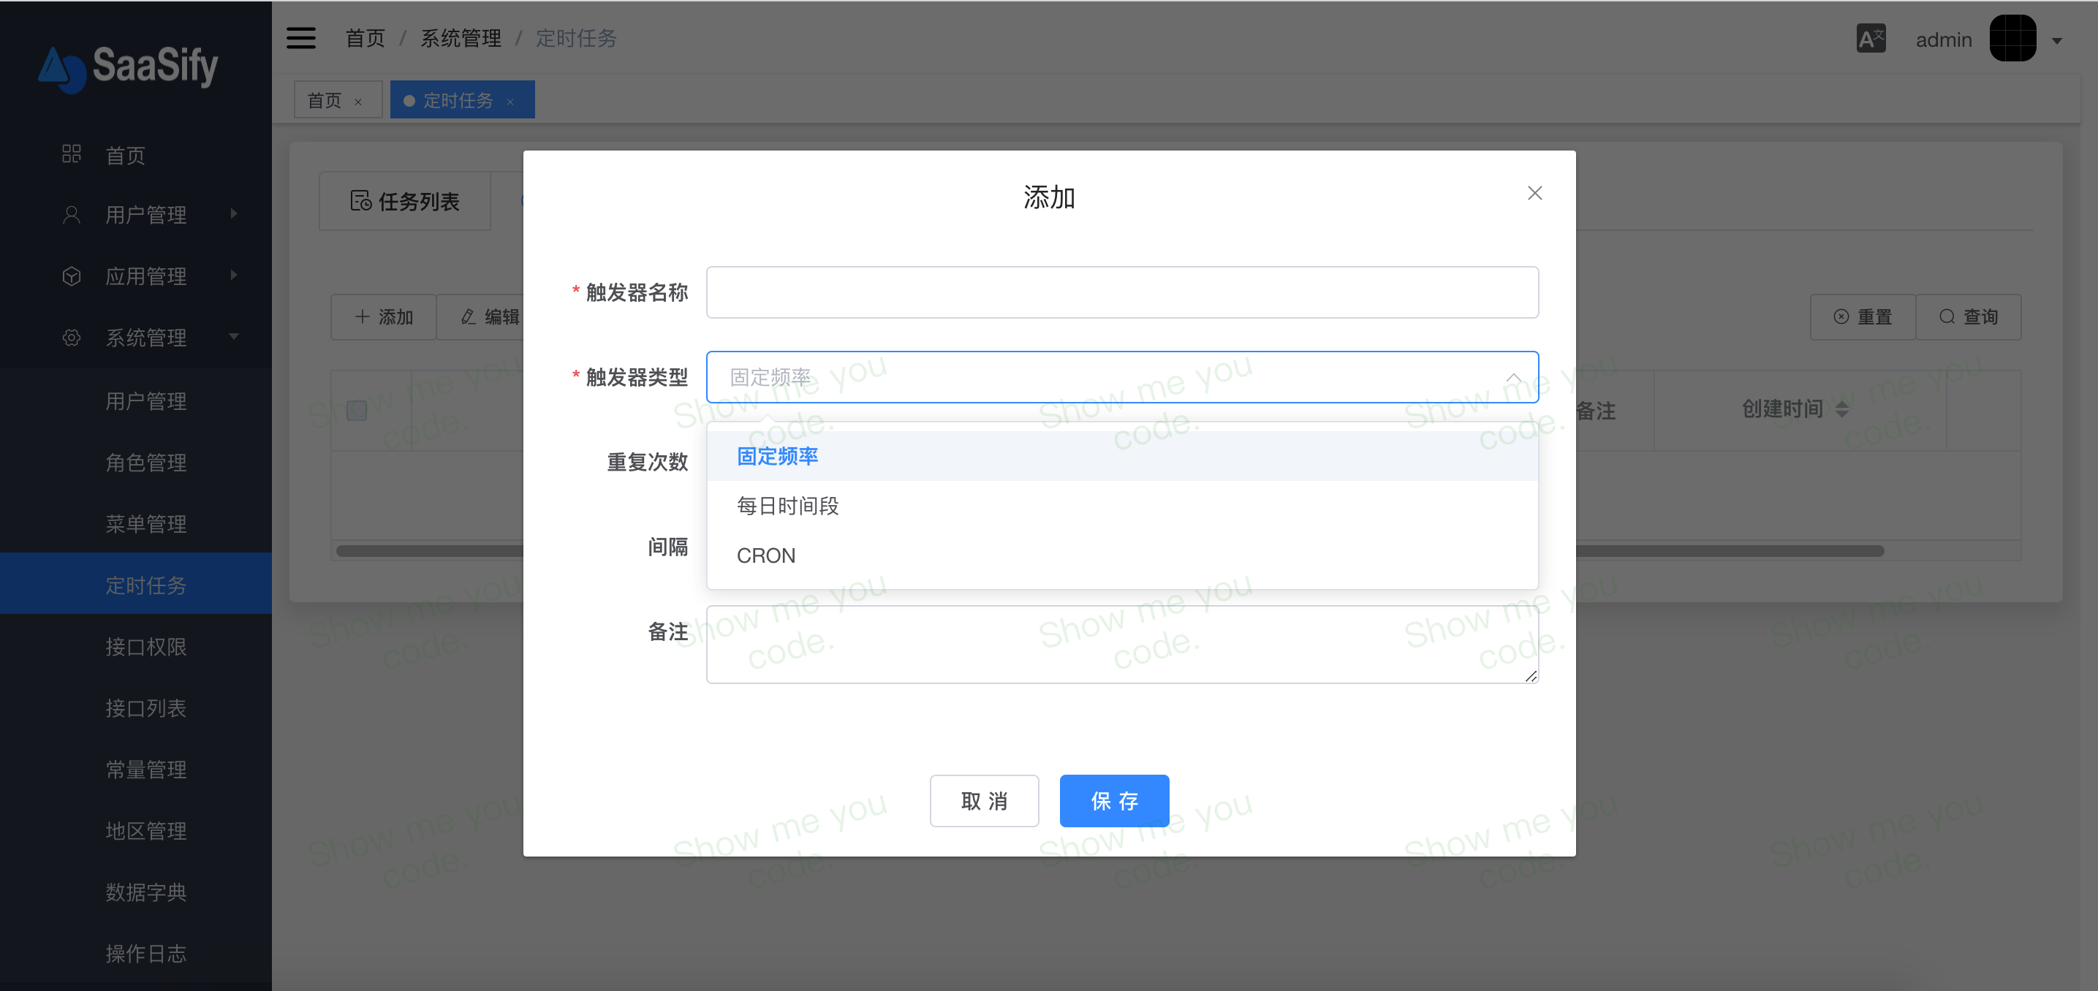Click the 触发器名称 input field
Screen dimensions: 2098x991
point(1121,292)
